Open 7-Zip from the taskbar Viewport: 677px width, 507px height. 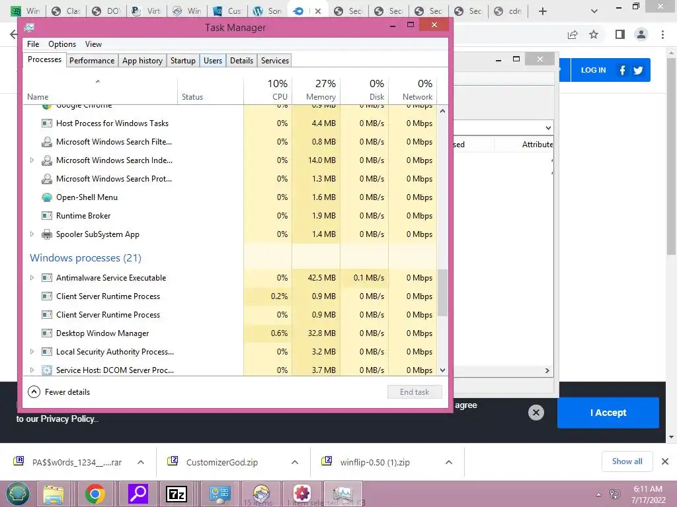click(x=177, y=494)
